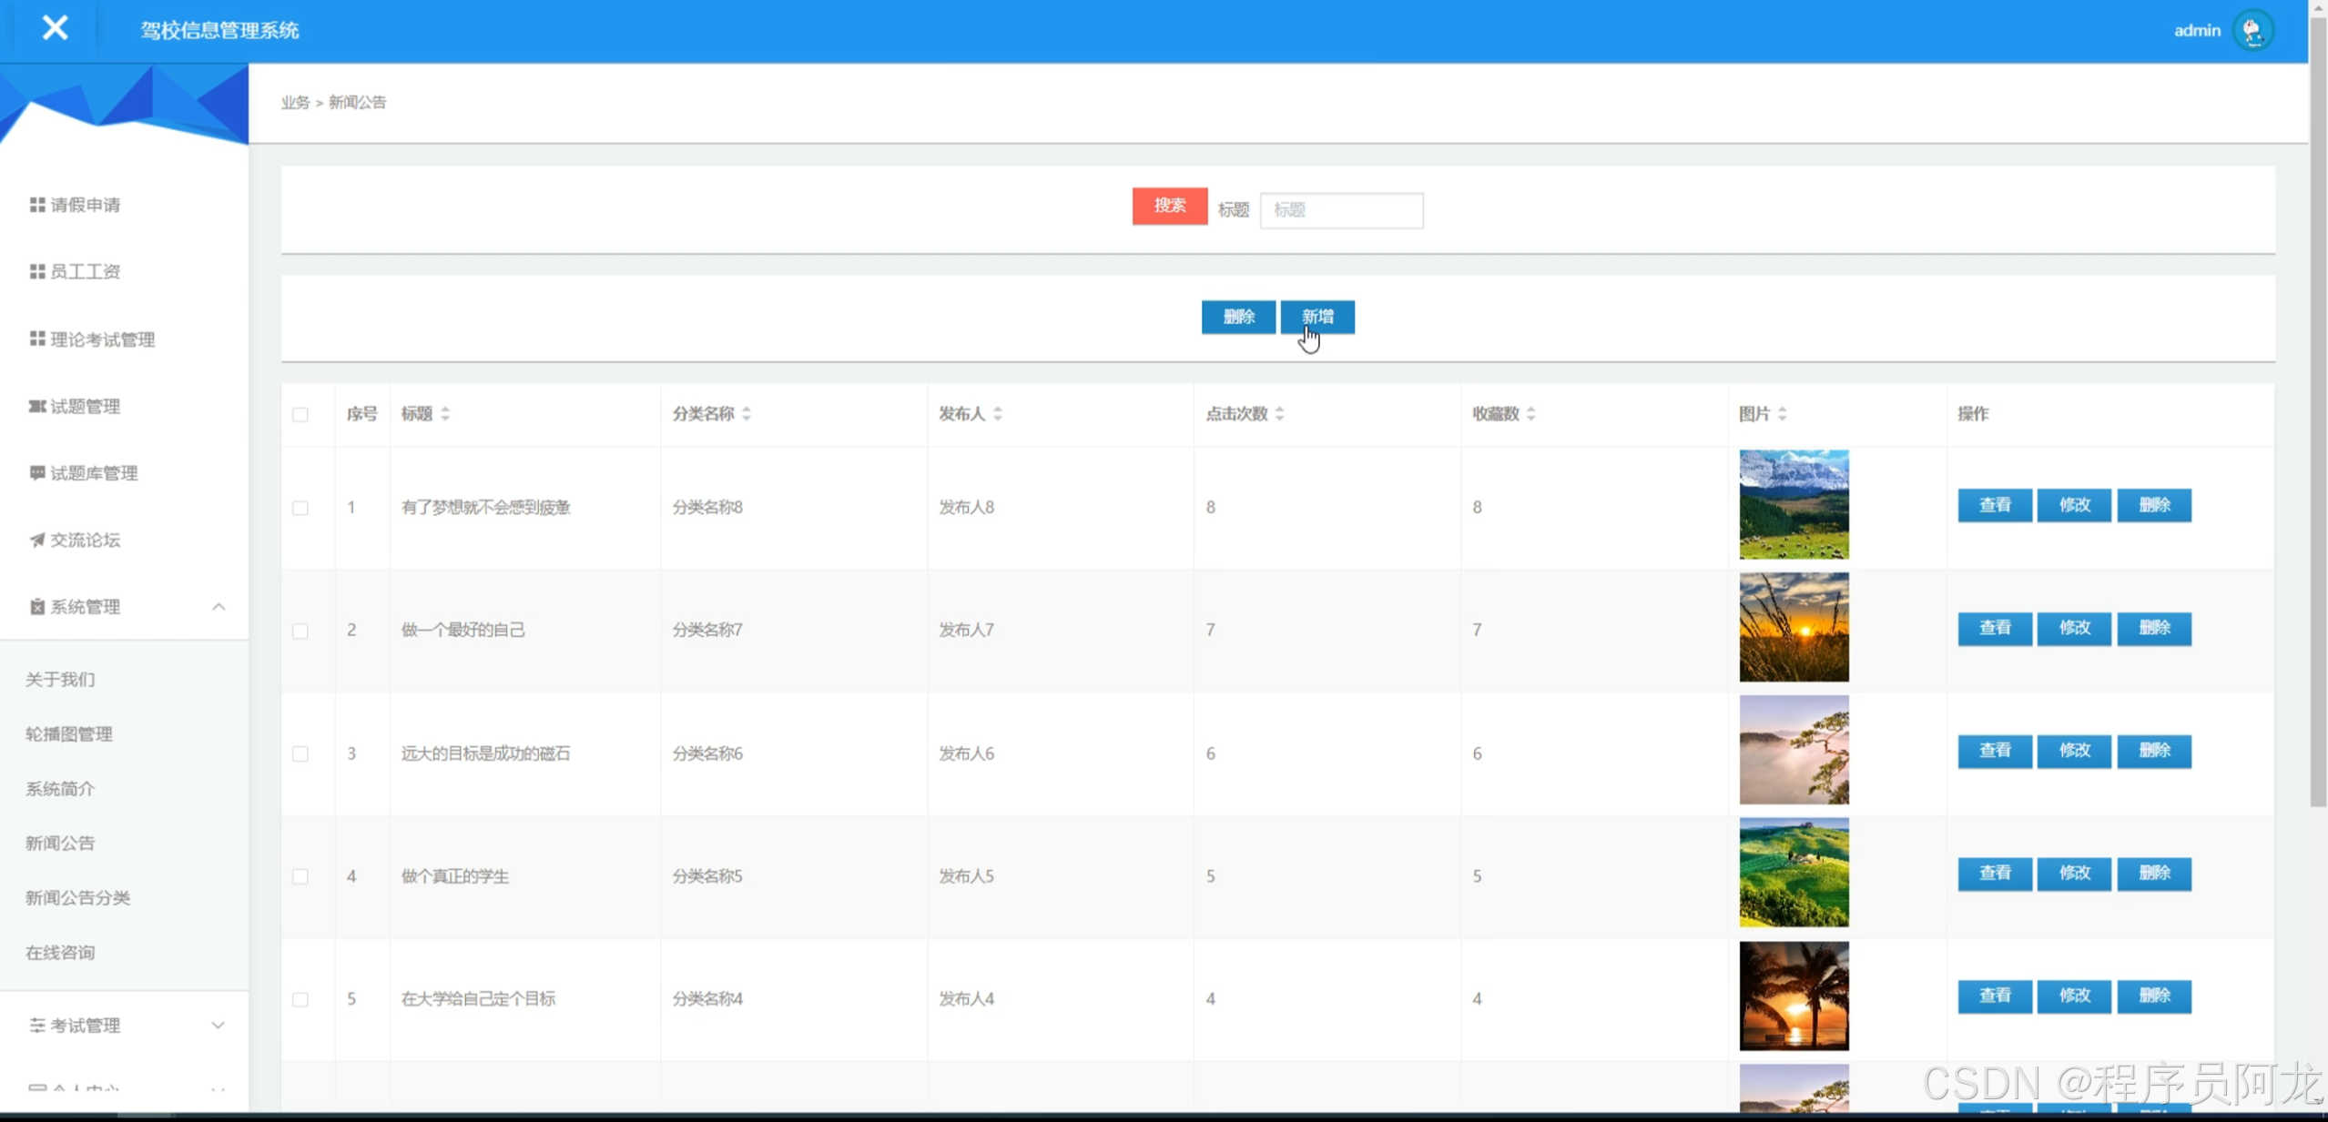Toggle the select-all checkbox in the table header
The image size is (2328, 1122).
[x=300, y=415]
